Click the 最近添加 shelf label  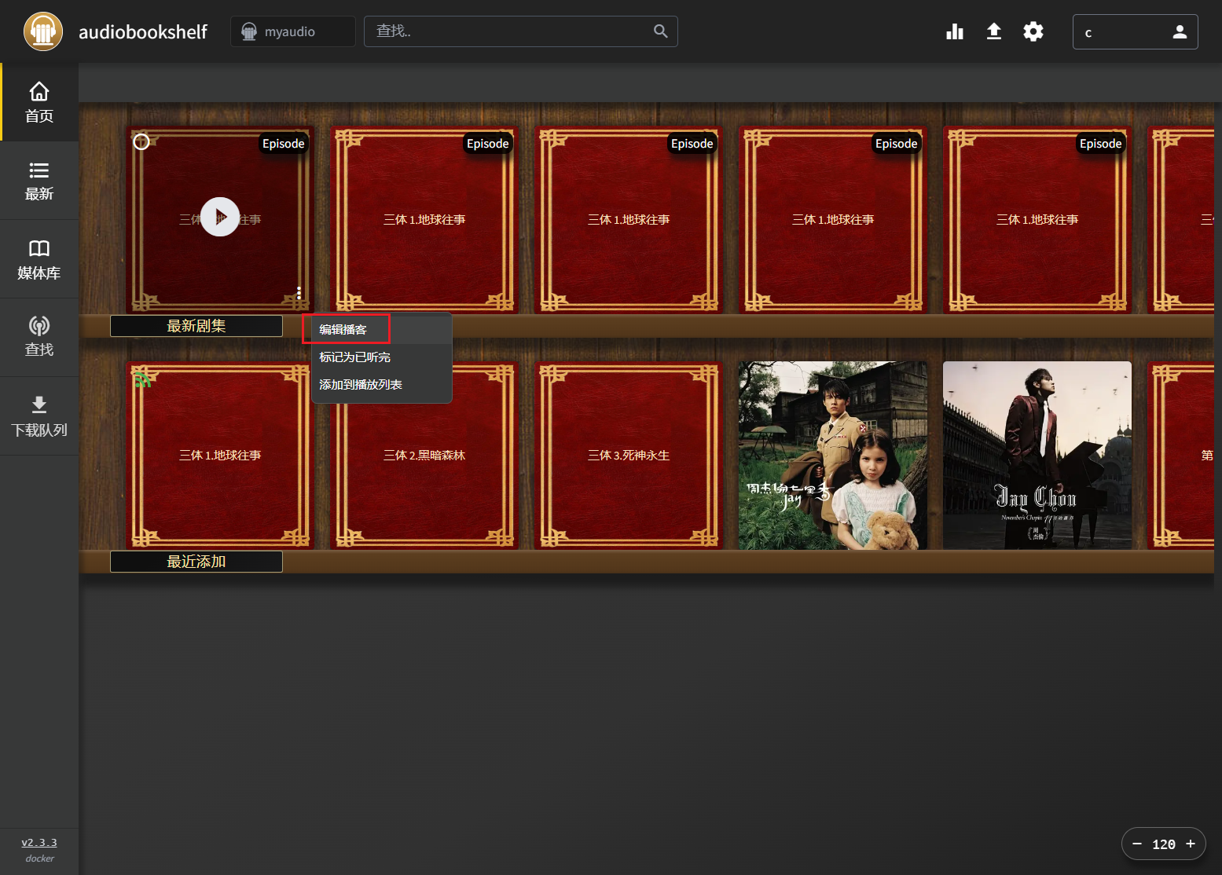coord(196,562)
